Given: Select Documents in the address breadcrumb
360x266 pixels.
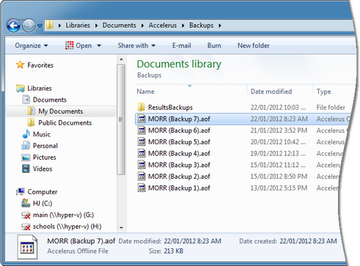Looking at the screenshot, I should click(x=120, y=26).
